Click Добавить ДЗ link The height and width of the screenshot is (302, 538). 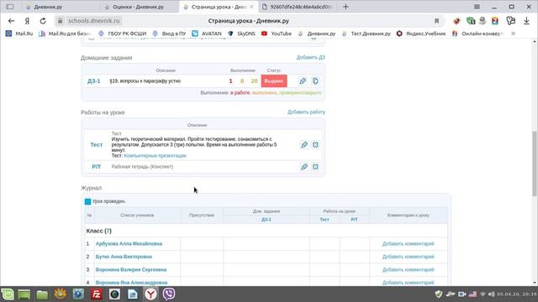pos(310,58)
